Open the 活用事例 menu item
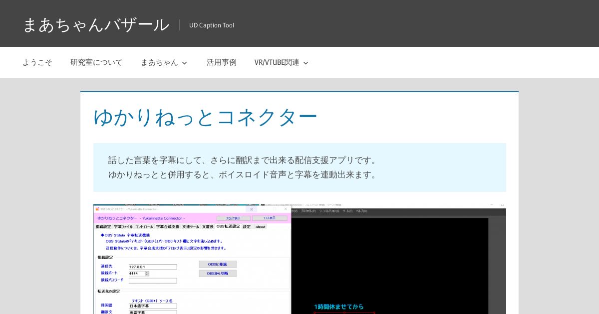The height and width of the screenshot is (314, 599). (222, 62)
